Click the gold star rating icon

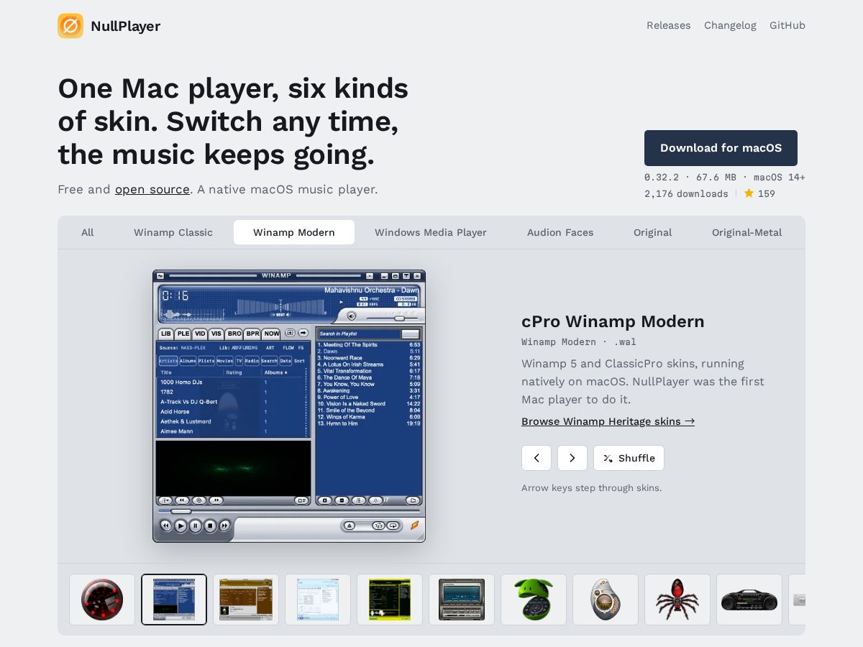[x=749, y=193]
